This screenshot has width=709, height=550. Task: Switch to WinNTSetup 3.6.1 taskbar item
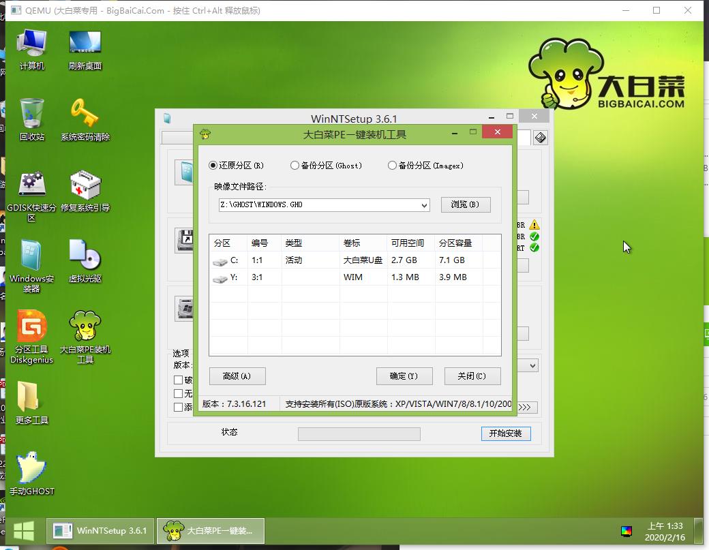click(100, 530)
